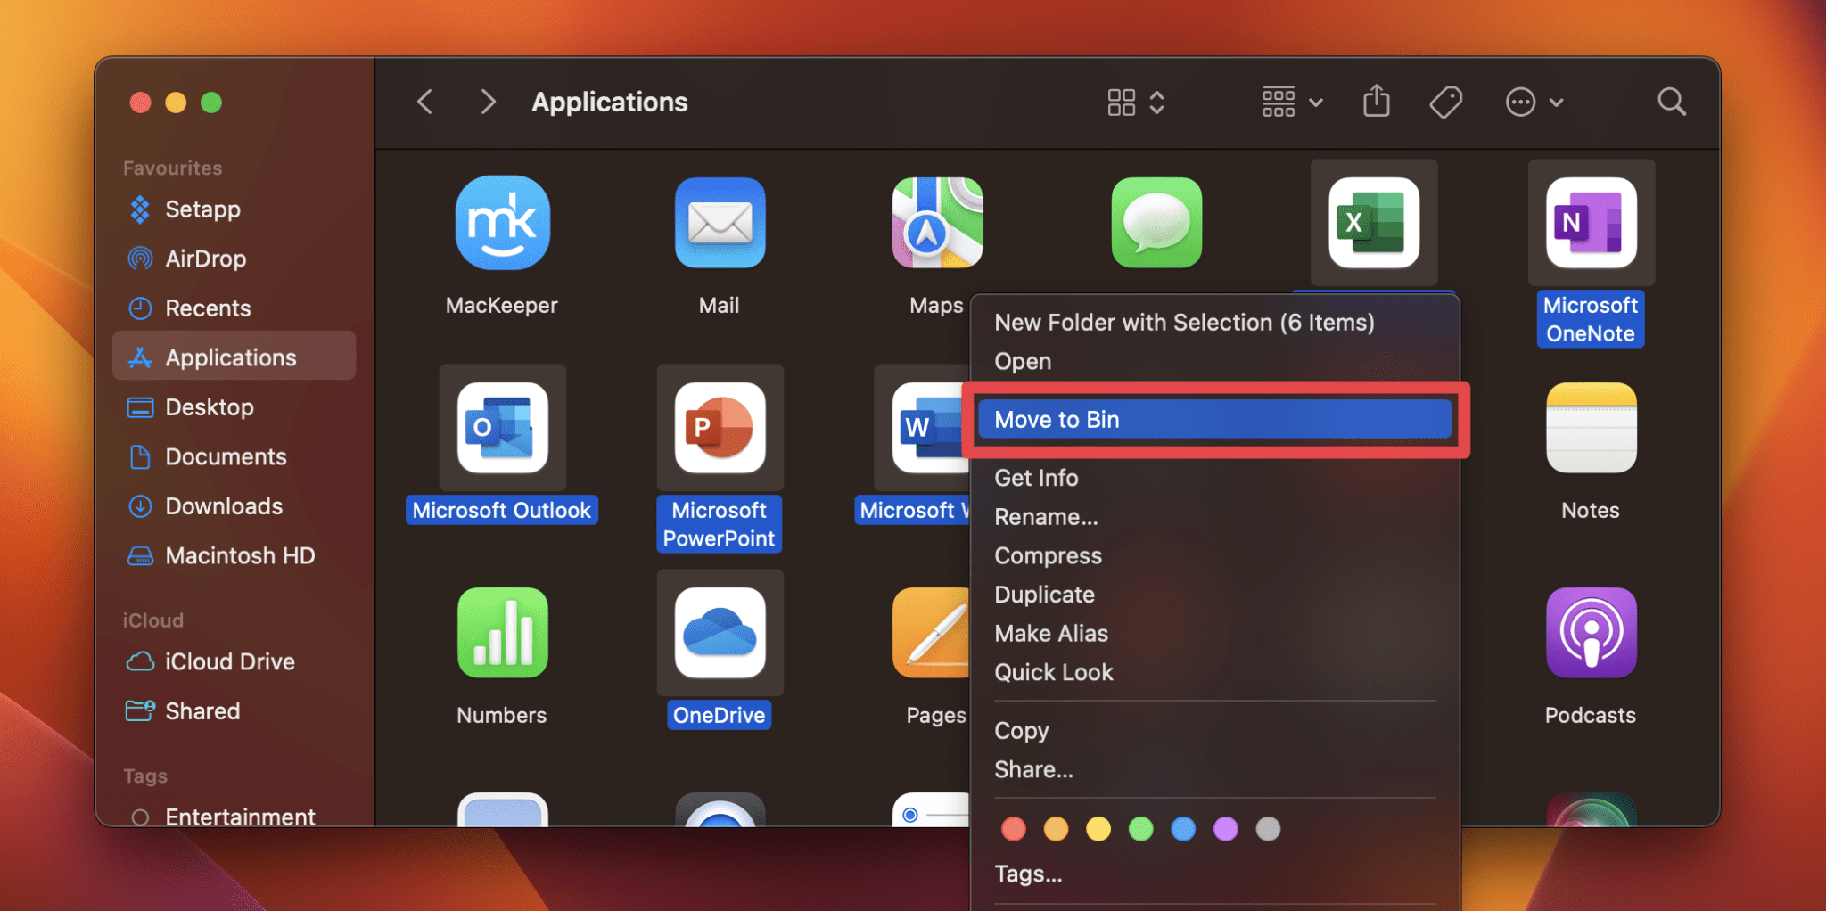The image size is (1826, 911).
Task: Select Get Info in the context menu
Action: tap(1036, 477)
